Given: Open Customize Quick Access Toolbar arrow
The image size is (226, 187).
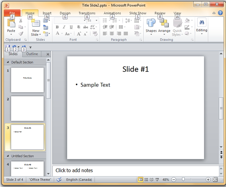Looking at the screenshot, I should 30,47.
